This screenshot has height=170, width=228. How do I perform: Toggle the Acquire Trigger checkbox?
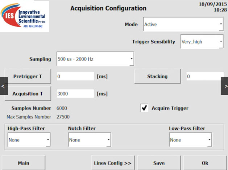[x=144, y=108]
